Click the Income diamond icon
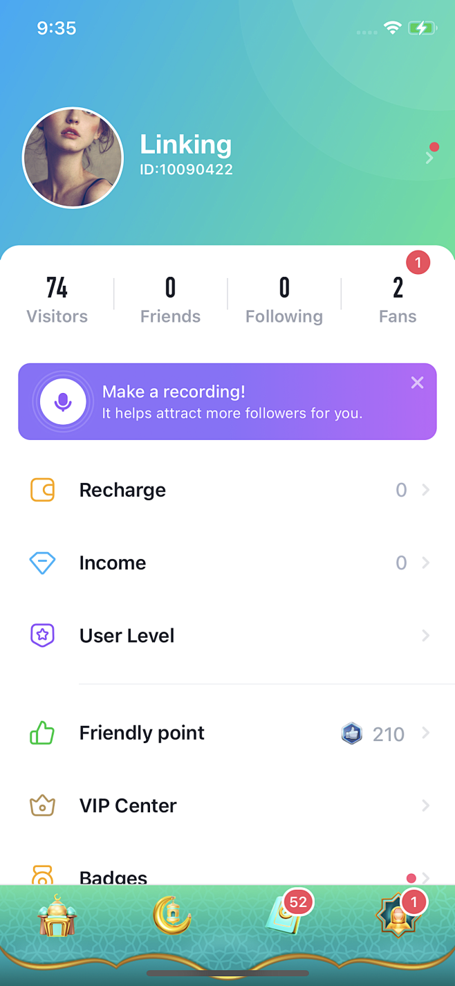Screen dimensions: 455x986 click(42, 563)
